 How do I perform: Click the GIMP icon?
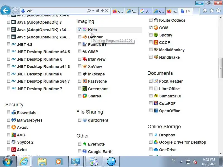(x=85, y=51)
